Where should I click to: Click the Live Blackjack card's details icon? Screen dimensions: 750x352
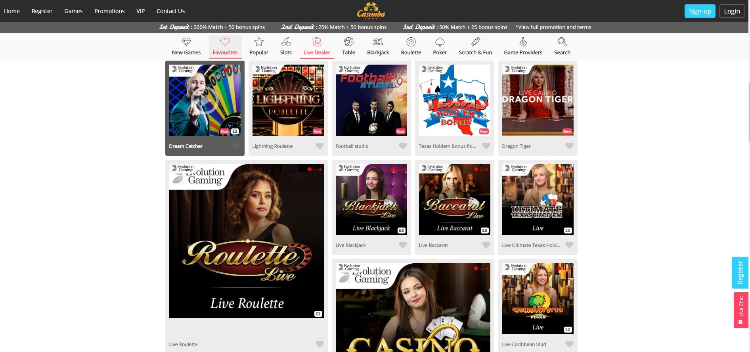[401, 230]
